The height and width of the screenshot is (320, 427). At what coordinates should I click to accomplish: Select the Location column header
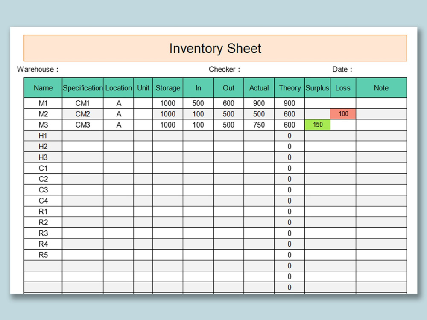(118, 88)
